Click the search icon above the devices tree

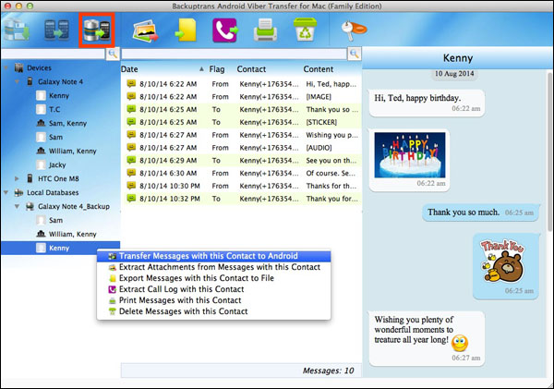point(113,54)
